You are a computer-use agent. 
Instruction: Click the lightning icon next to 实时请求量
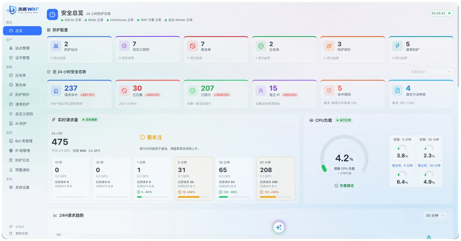(54, 120)
